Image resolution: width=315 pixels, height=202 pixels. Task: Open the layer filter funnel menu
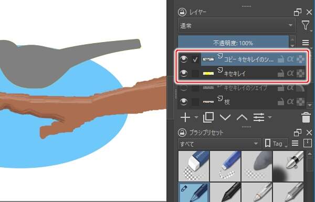[x=306, y=26]
